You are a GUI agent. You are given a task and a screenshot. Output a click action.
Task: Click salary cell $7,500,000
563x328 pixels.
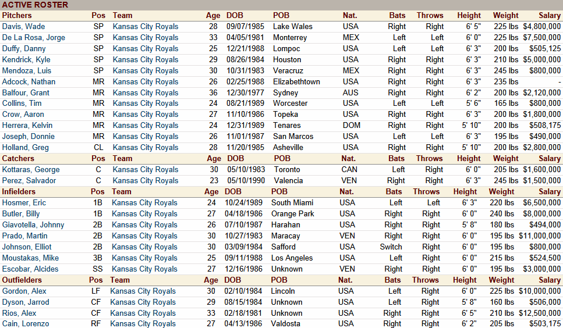[x=542, y=38]
